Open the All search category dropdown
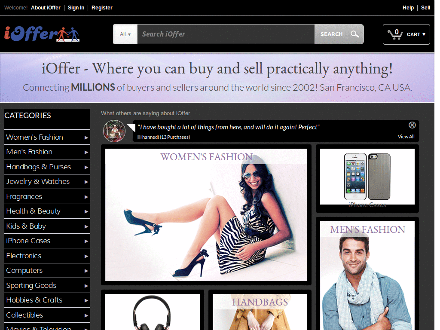Image resolution: width=440 pixels, height=330 pixels. pyautogui.click(x=125, y=34)
